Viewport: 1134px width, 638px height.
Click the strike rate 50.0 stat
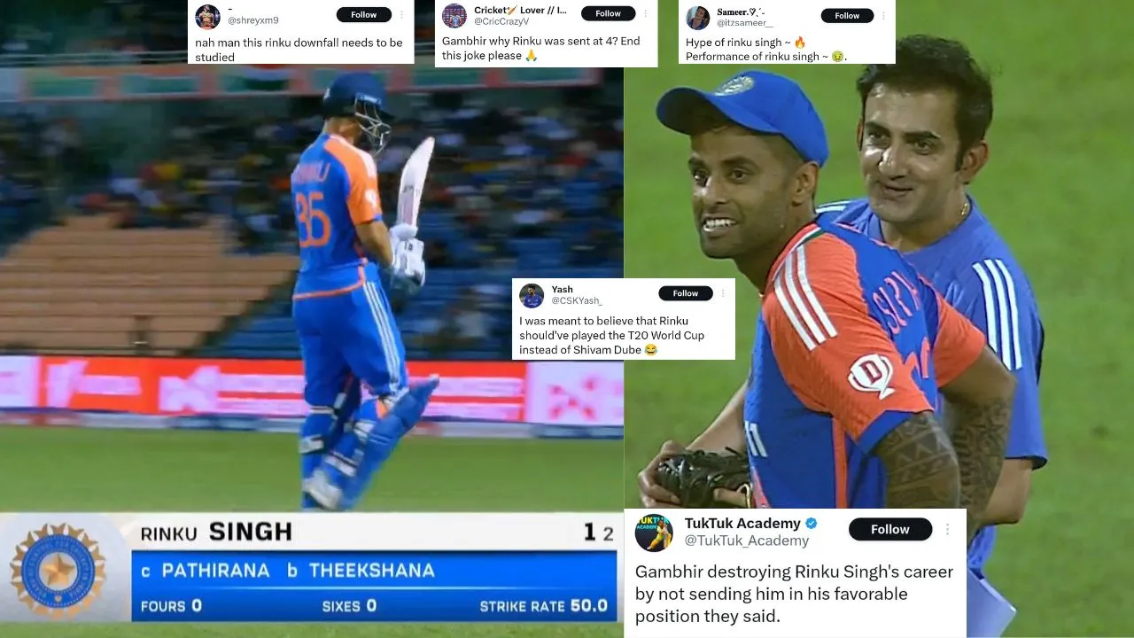(x=544, y=606)
